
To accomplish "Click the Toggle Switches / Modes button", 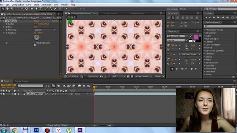I will tap(57, 125).
